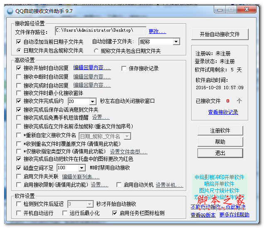
Task: Toggle 接收完成后保存会话消息到文件夹 checkbox
Action: pos(19,110)
